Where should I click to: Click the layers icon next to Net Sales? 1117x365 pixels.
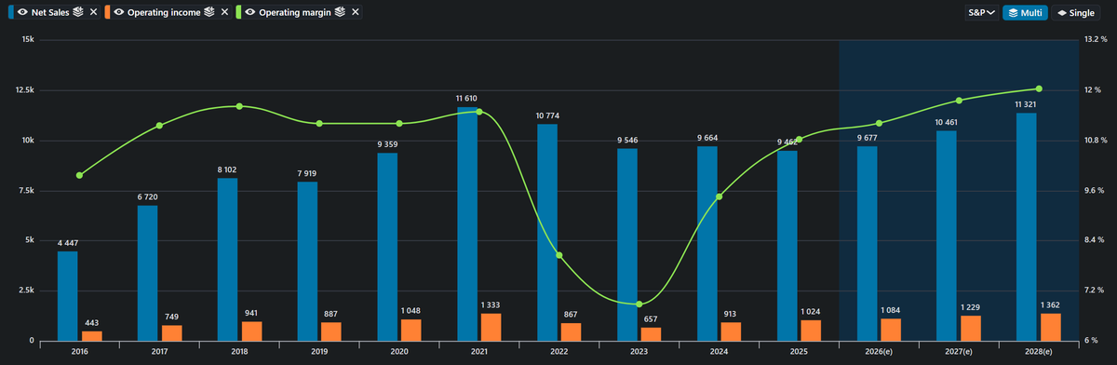pos(79,13)
